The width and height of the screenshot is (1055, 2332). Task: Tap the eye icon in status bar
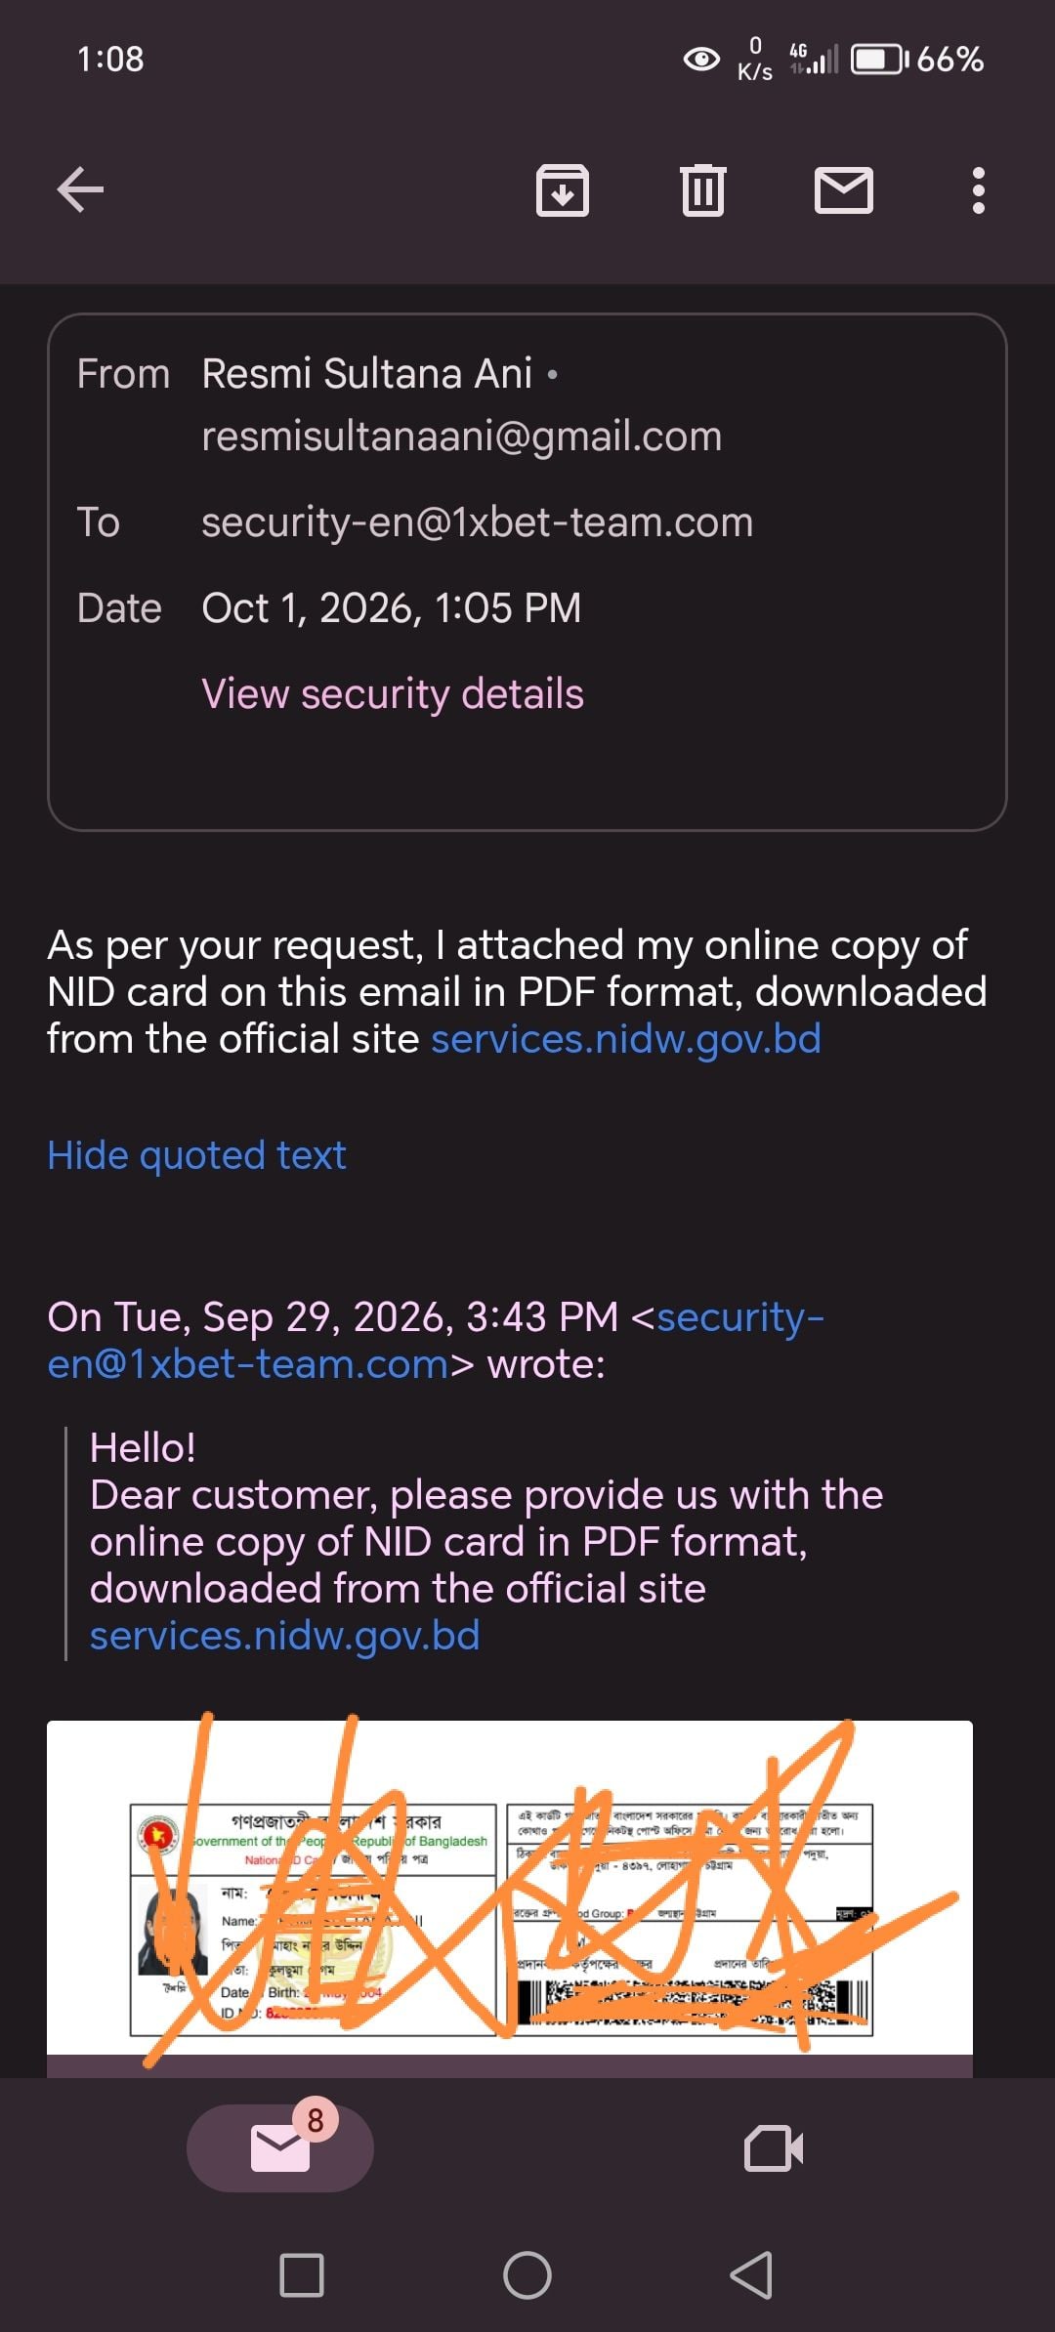click(701, 60)
